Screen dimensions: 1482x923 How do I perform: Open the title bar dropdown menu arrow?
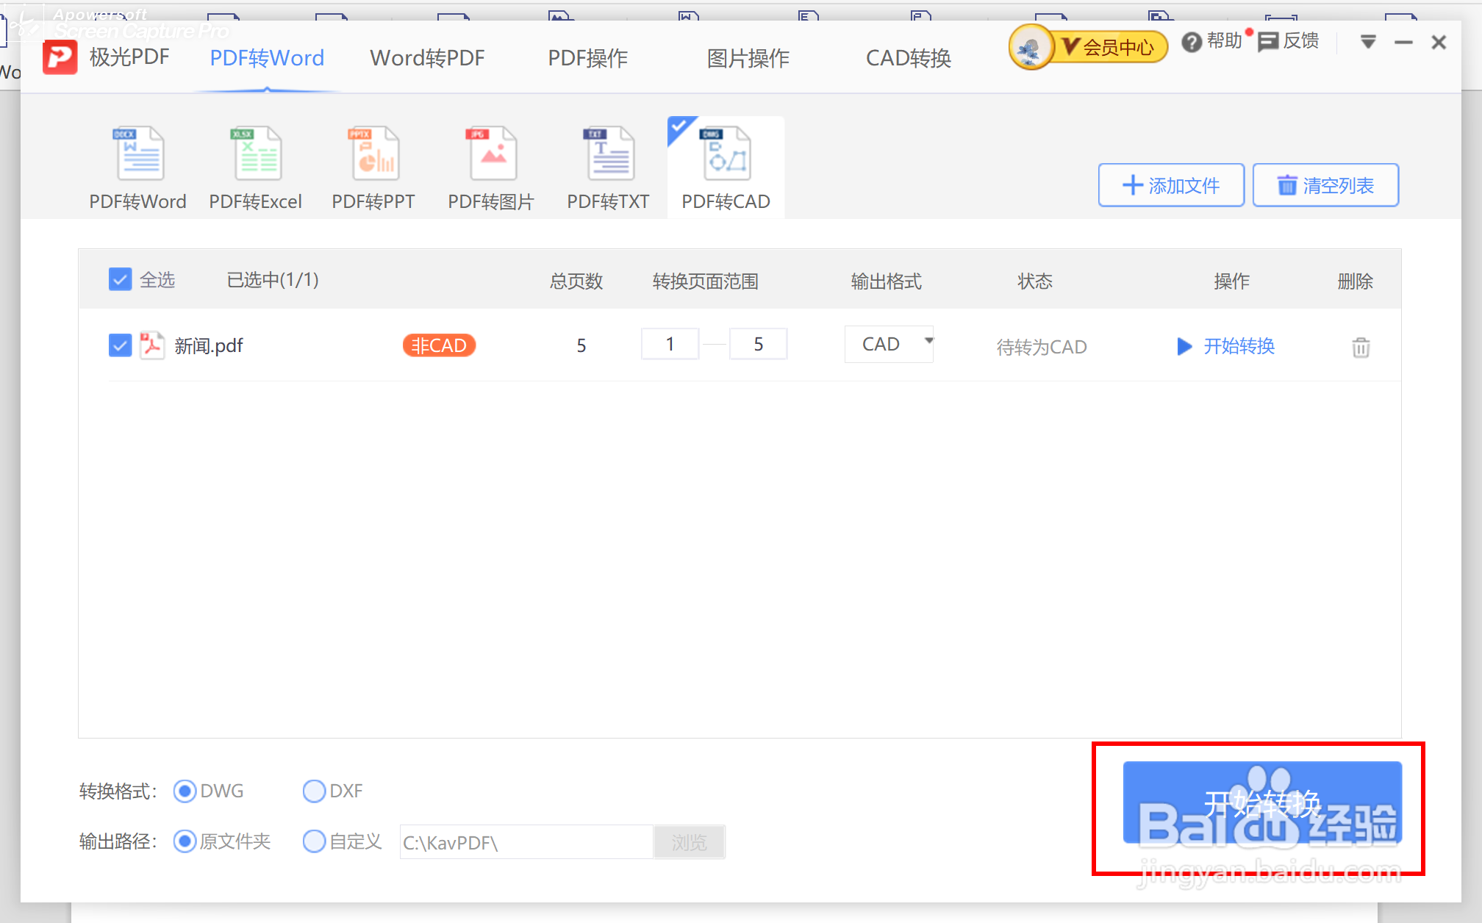pos(1367,43)
